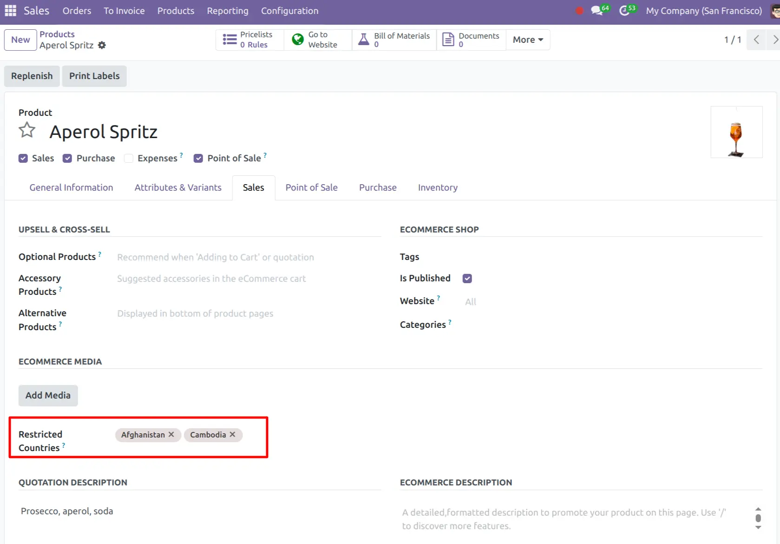Click the Aperol Spritz product image

pos(736,132)
